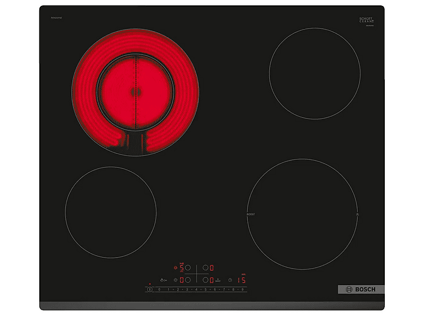
Task: Set power level 3 on slider
Action: [187, 289]
